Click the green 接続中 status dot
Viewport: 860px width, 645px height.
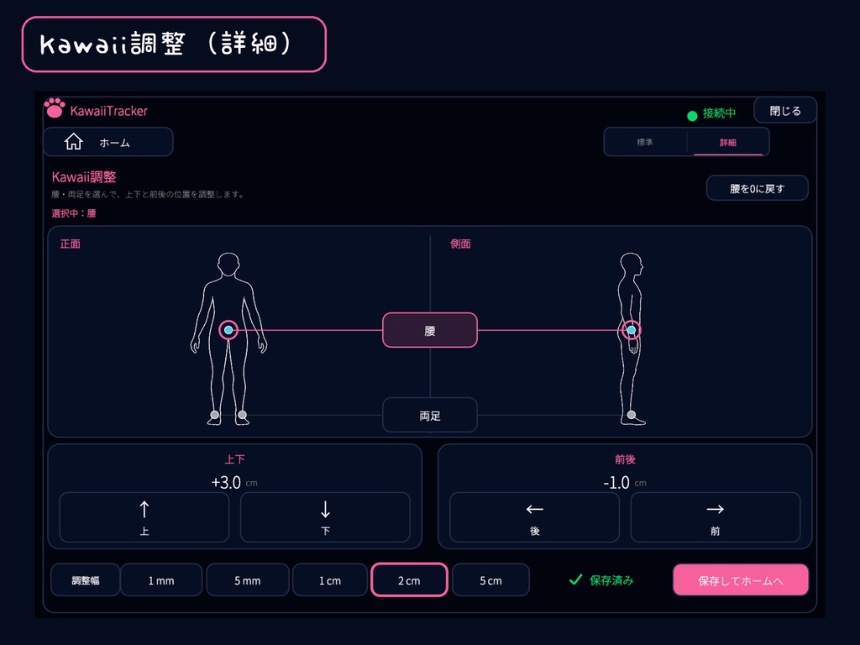pyautogui.click(x=692, y=115)
